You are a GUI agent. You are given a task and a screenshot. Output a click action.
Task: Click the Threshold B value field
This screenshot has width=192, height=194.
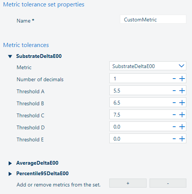(140, 103)
